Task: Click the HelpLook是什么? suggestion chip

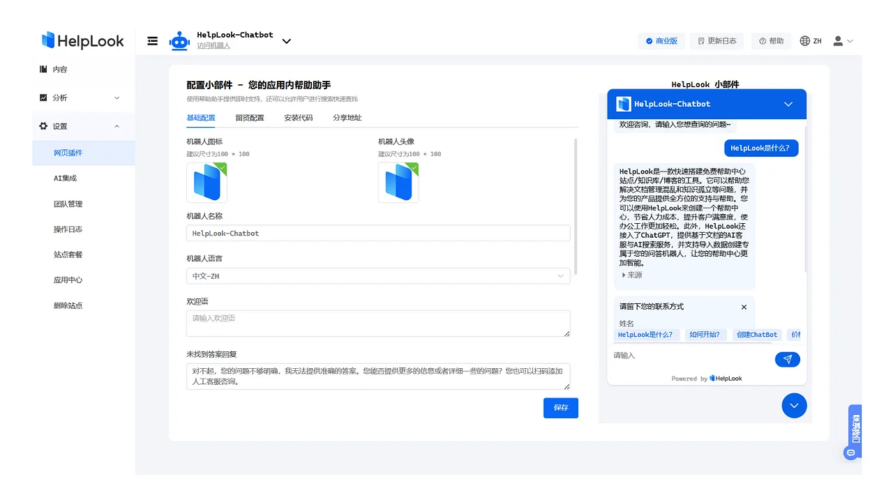Action: coord(645,335)
